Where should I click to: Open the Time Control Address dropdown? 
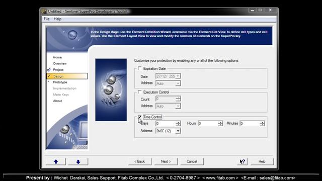[178, 131]
